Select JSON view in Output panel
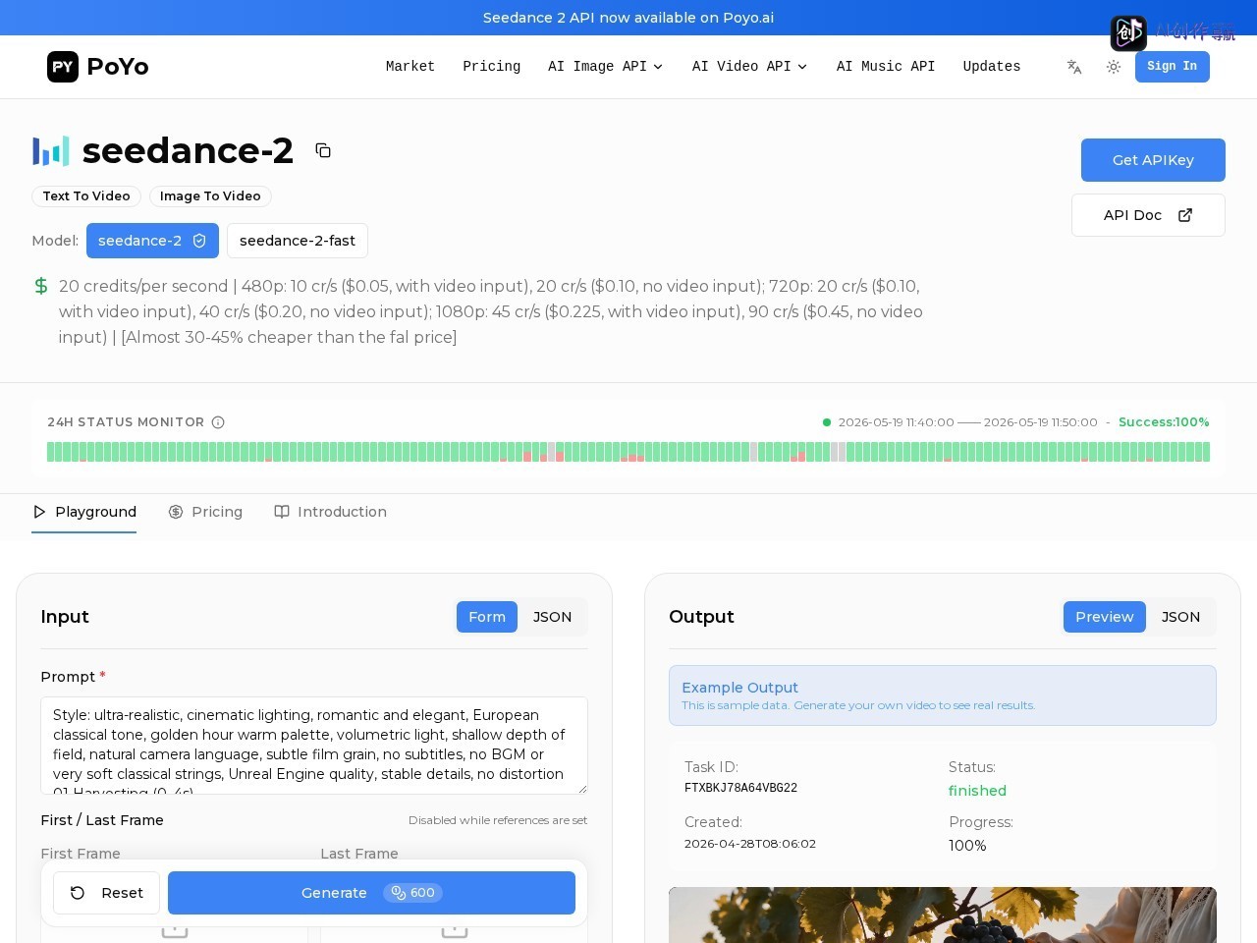This screenshot has height=943, width=1257. (x=1180, y=617)
